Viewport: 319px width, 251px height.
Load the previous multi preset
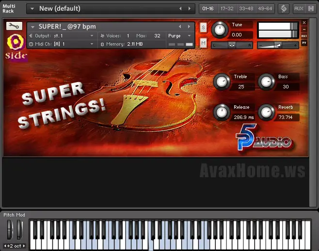click(x=180, y=9)
